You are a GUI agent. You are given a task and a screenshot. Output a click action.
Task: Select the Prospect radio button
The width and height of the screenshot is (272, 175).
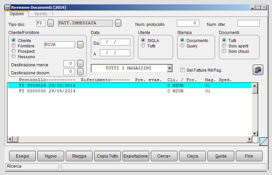pyautogui.click(x=13, y=51)
